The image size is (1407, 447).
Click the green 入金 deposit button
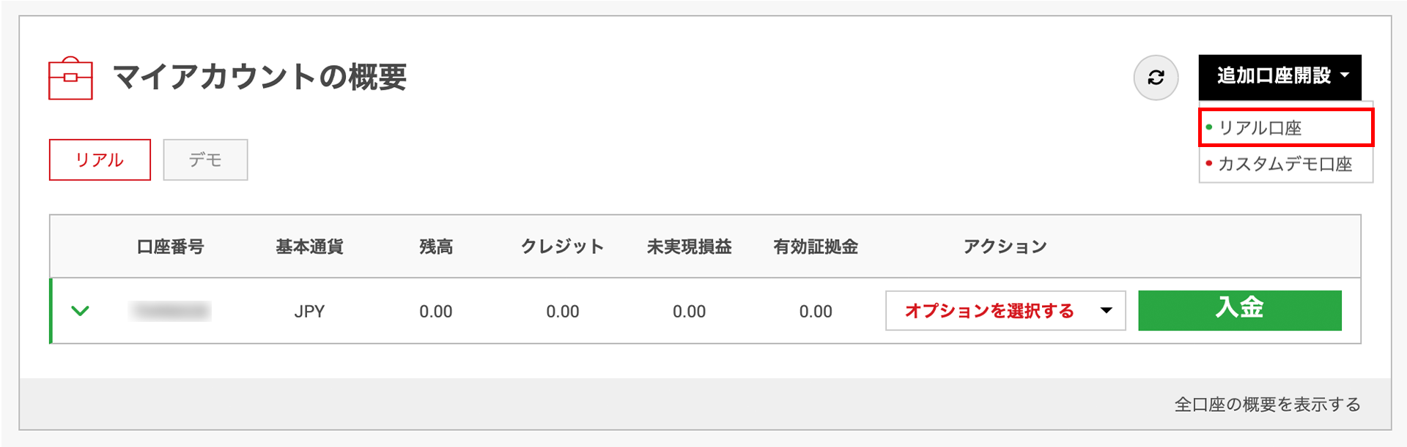tap(1239, 310)
